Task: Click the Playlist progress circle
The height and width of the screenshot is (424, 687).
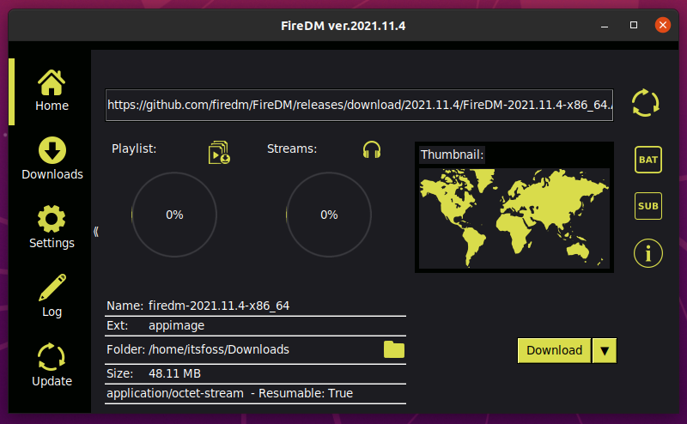Action: 174,215
